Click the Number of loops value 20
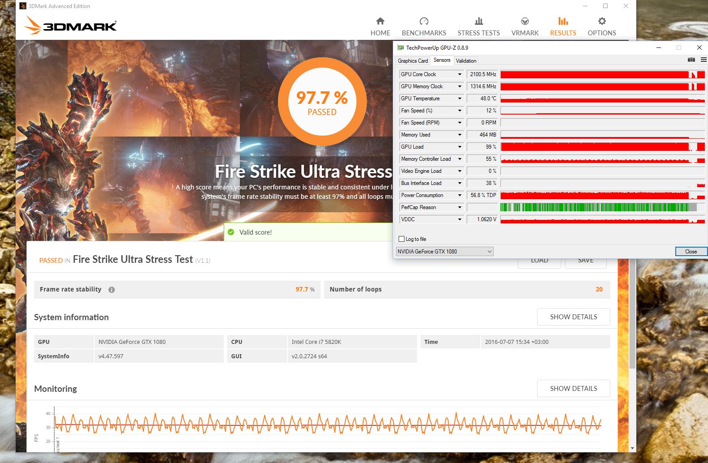 click(599, 289)
